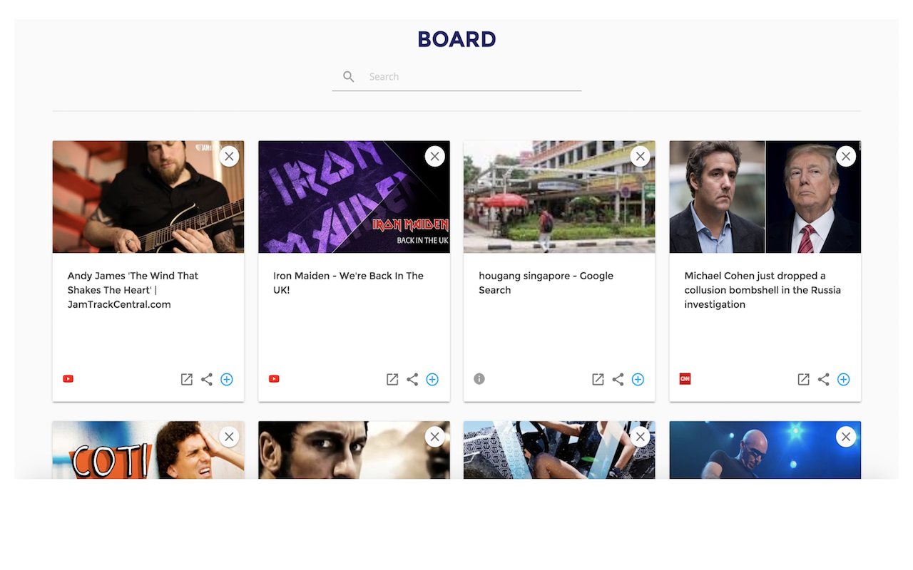Click YouTube source icon on Iron Maiden card
This screenshot has height=570, width=913.
pyautogui.click(x=274, y=379)
